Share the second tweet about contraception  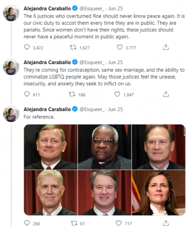[166, 94]
